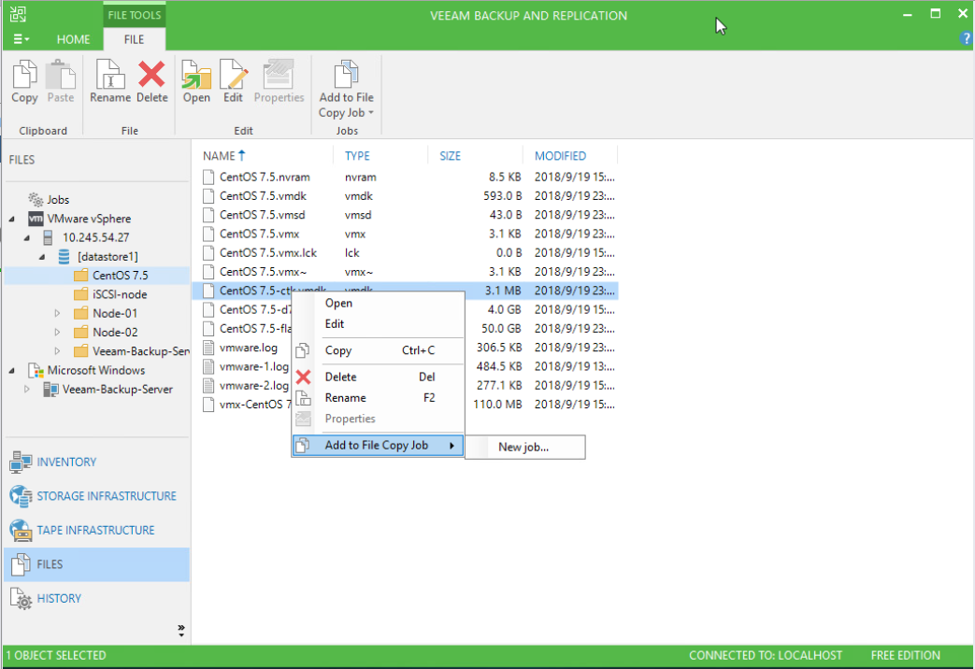The width and height of the screenshot is (975, 669).
Task: Select the CentOS 7.5.vmx file
Action: coord(259,235)
